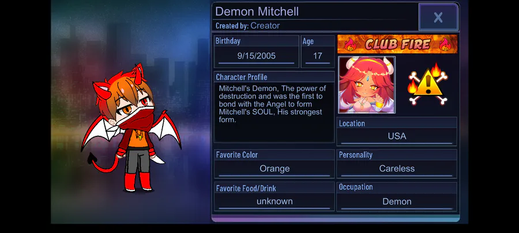Tap right flame icon on Club Fire banner
This screenshot has width=519, height=233.
pyautogui.click(x=445, y=44)
